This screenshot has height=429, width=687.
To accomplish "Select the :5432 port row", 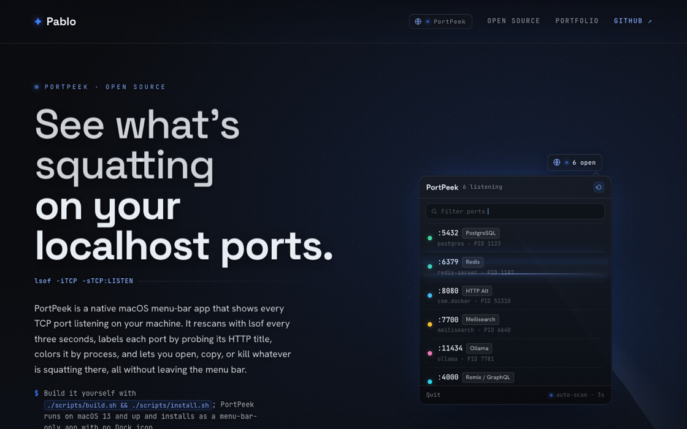I will 515,238.
